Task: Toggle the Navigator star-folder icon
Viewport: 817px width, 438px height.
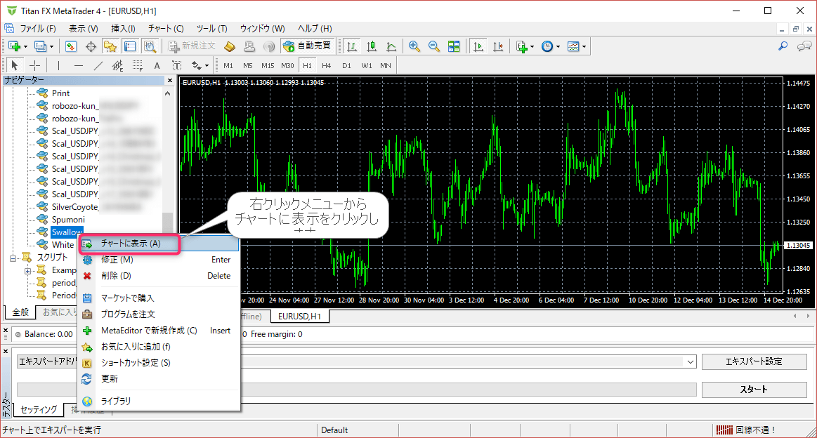Action: pos(110,46)
